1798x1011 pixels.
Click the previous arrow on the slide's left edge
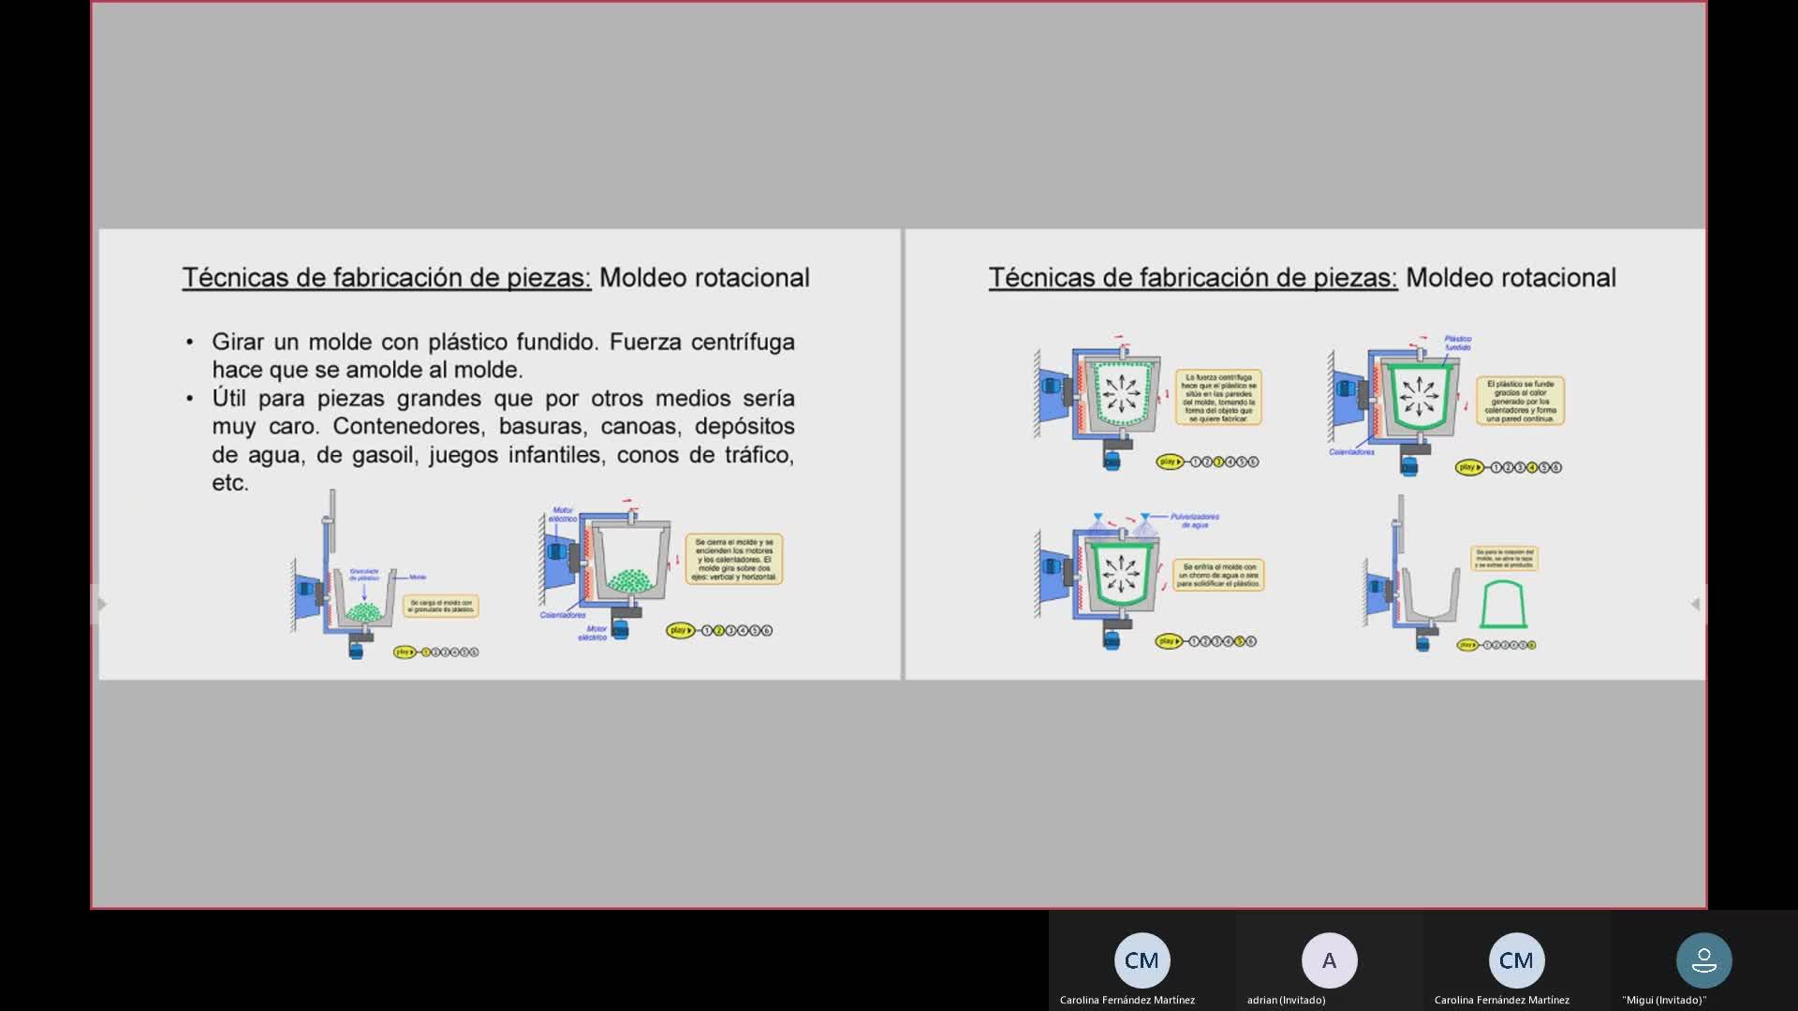click(x=102, y=604)
